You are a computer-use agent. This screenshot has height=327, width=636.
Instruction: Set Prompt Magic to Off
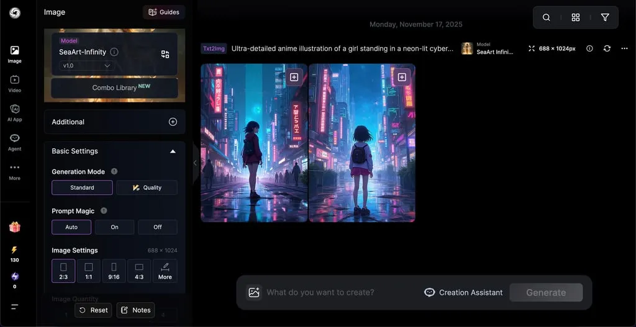pyautogui.click(x=158, y=227)
